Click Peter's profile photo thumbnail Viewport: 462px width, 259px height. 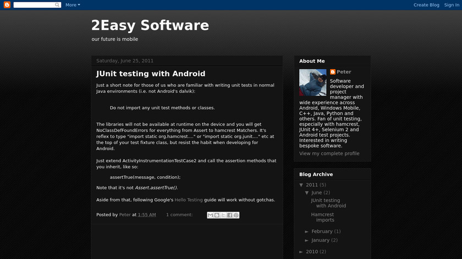(313, 82)
